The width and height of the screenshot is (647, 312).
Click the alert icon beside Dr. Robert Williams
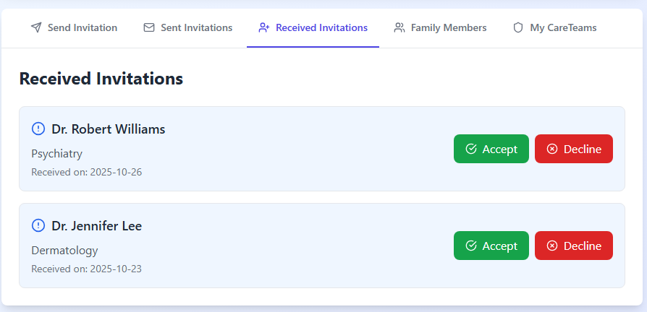pos(38,129)
